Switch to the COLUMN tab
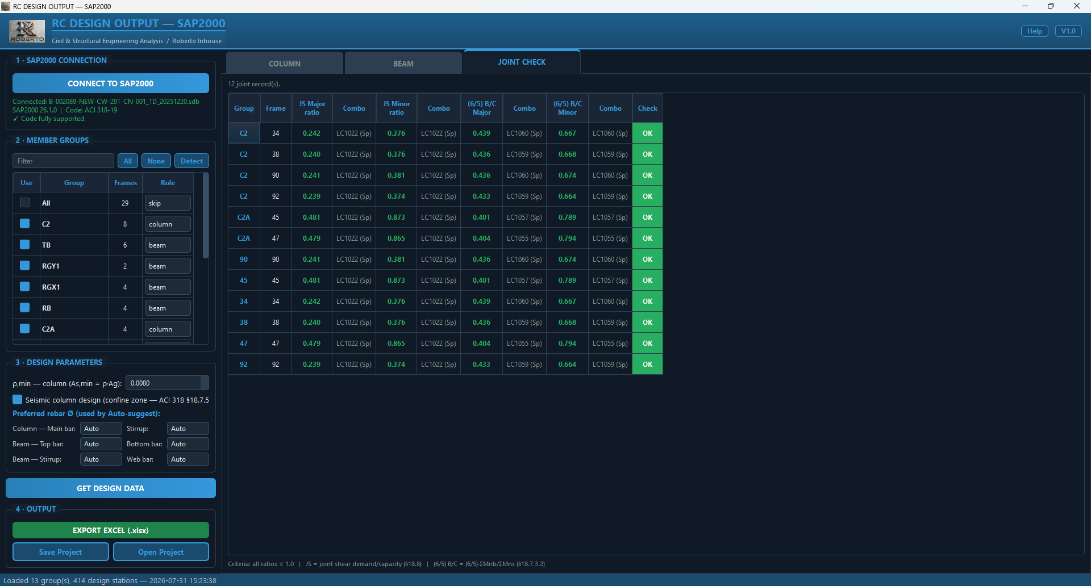1091x586 pixels. coord(285,64)
